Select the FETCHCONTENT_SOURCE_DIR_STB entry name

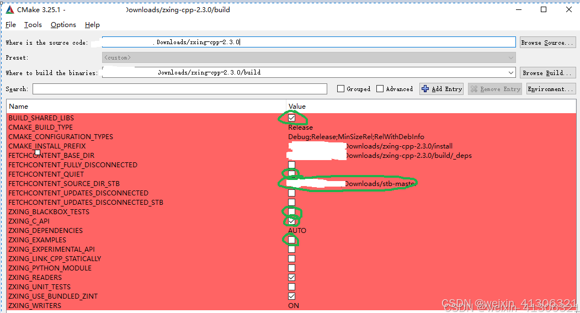pos(64,183)
